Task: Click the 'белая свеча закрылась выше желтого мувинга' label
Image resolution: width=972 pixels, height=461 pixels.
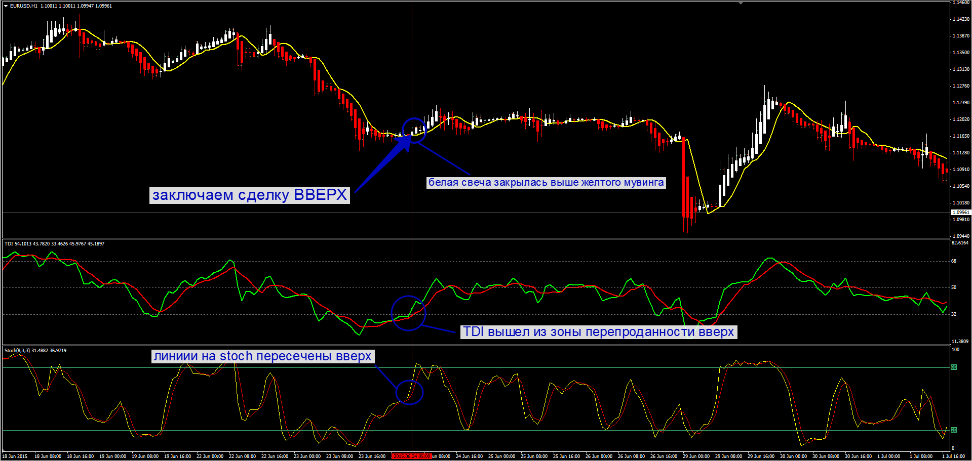Action: [x=546, y=183]
